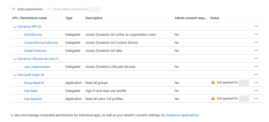269x122 pixels.
Task: Open more options for Dynamics Lifecycle services group
Action: [x=256, y=59]
